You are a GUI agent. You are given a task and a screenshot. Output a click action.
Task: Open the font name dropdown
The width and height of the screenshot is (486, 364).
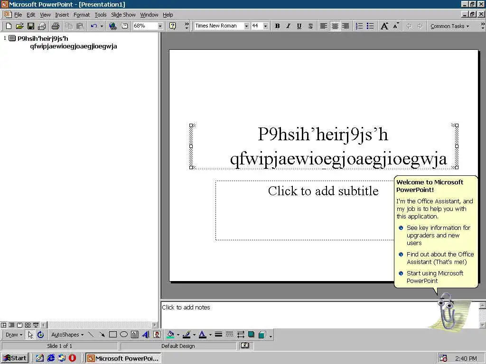tap(246, 26)
